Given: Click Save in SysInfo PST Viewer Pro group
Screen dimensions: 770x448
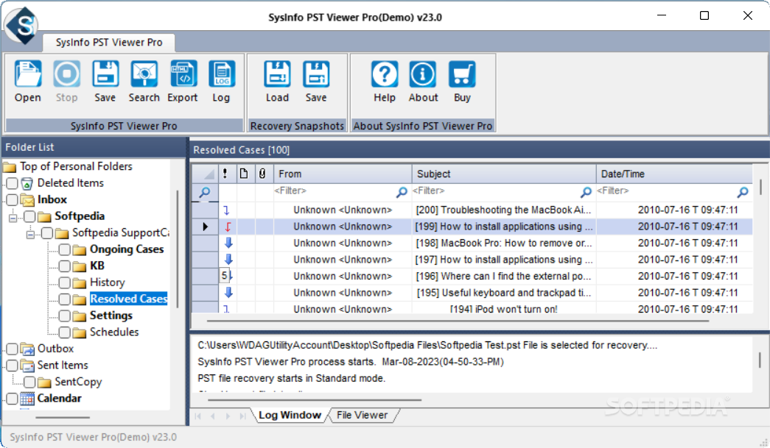Looking at the screenshot, I should 105,74.
